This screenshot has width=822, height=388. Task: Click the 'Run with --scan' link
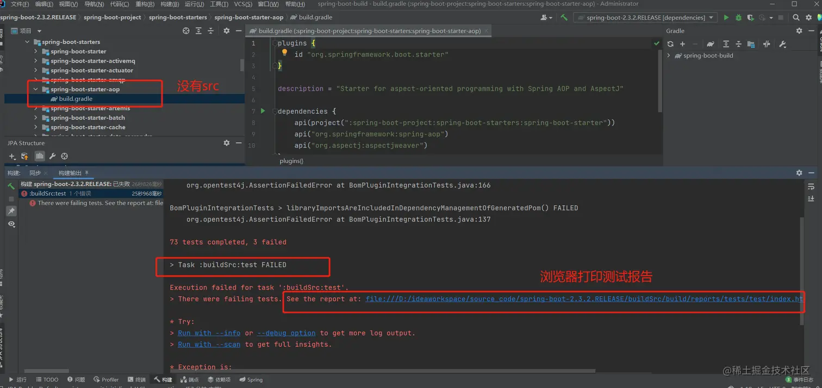pos(209,345)
